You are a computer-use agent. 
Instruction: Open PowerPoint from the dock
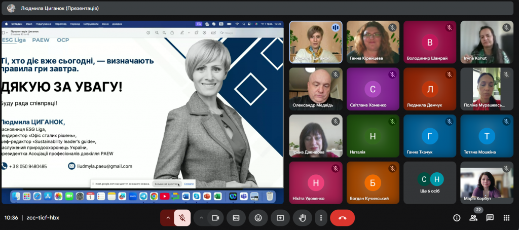(x=207, y=196)
